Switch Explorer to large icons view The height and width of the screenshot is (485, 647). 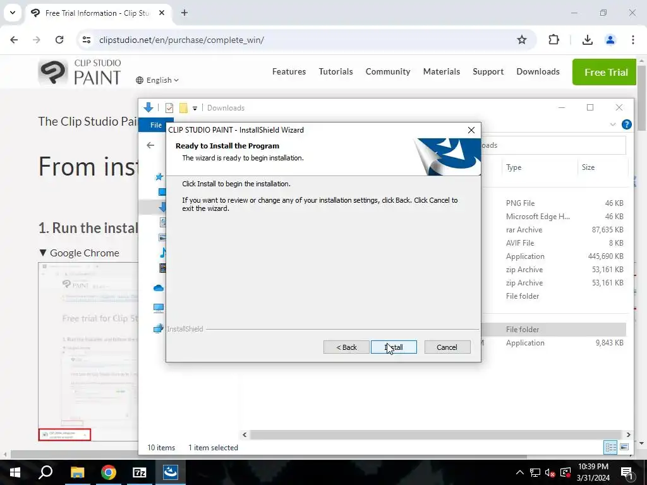pos(624,447)
